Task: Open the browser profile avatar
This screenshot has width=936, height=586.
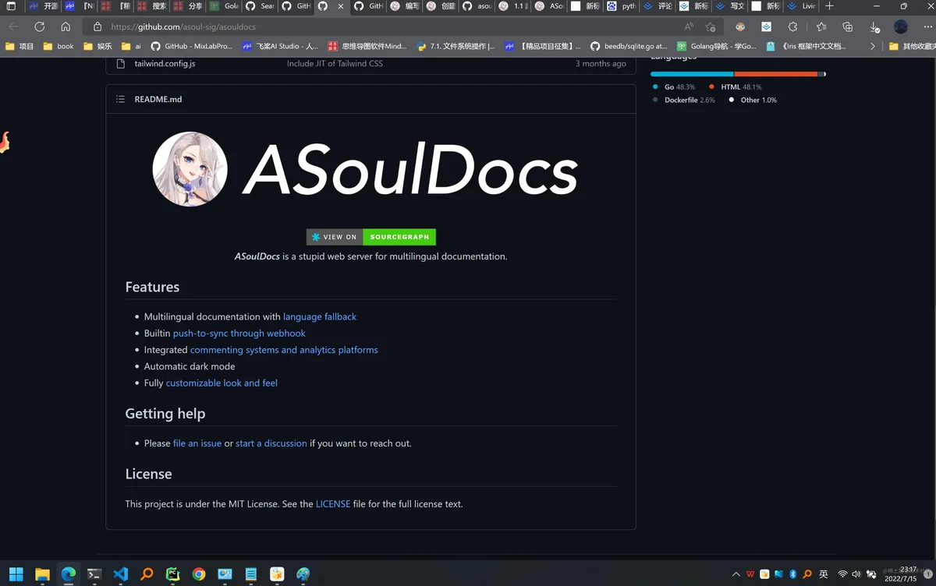Action: coord(901,26)
